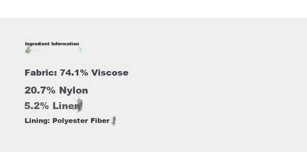Click the smudge mark after Linen
The height and width of the screenshot is (152, 307).
click(79, 105)
